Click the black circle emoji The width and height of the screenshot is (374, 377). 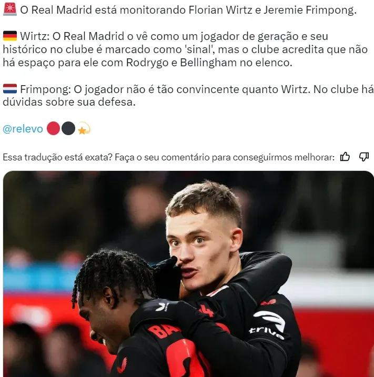(x=68, y=128)
